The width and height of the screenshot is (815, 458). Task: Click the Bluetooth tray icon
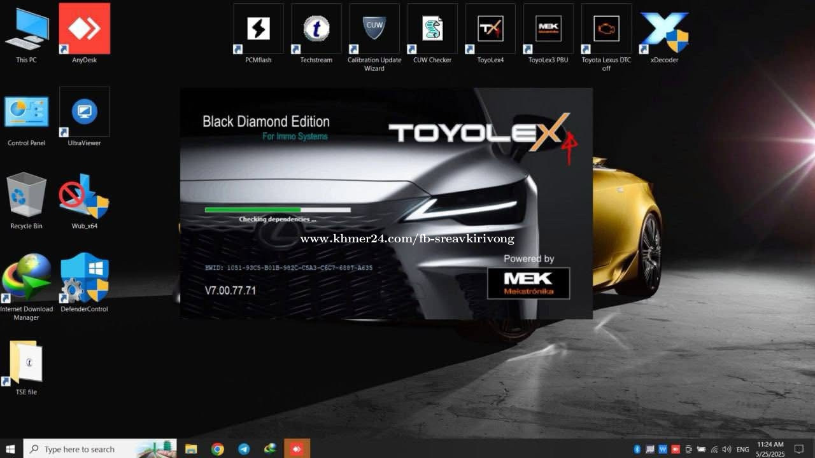pyautogui.click(x=637, y=449)
